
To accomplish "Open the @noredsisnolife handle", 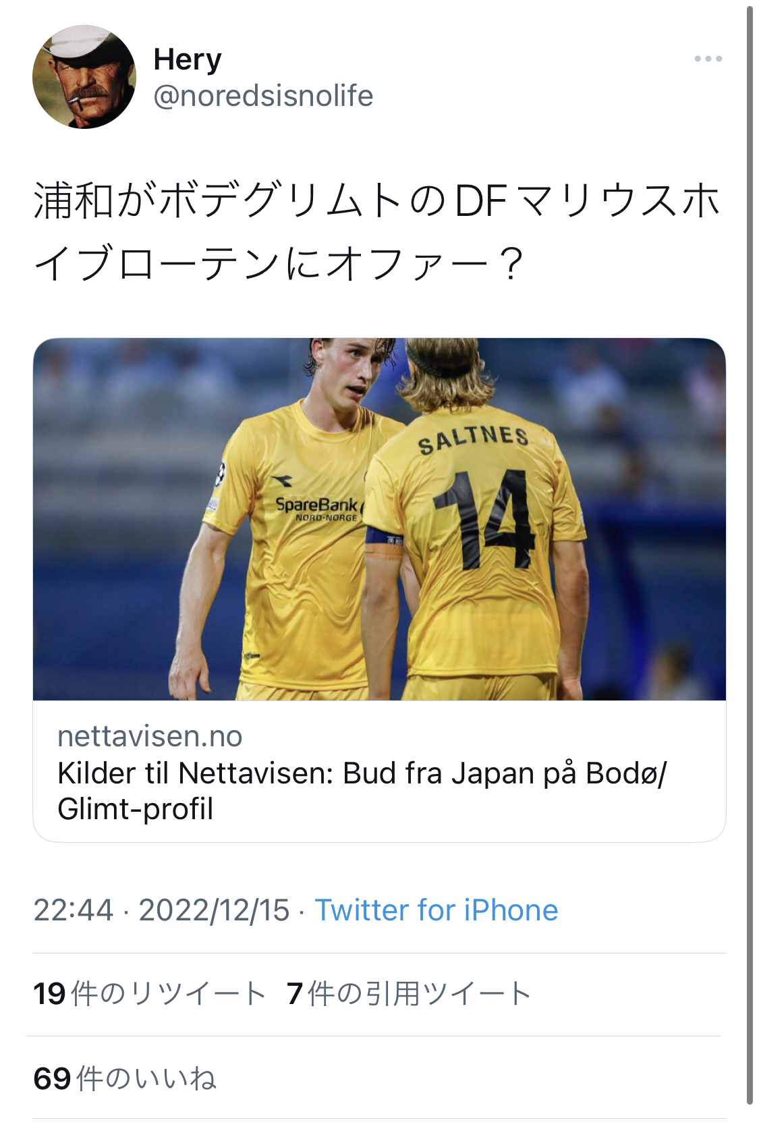I will [263, 96].
